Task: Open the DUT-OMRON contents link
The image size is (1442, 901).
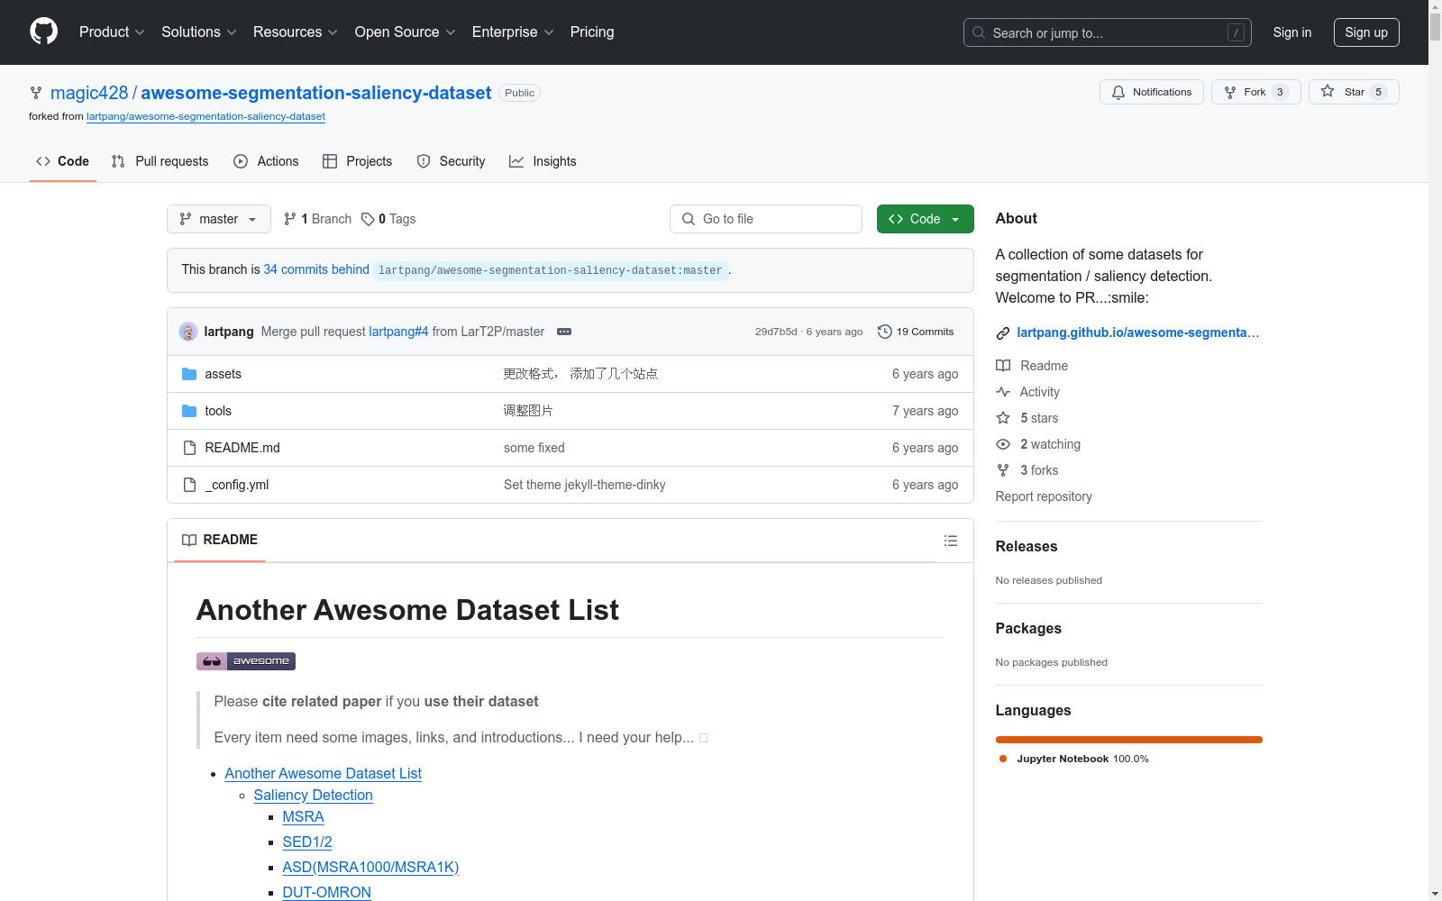Action: (326, 892)
